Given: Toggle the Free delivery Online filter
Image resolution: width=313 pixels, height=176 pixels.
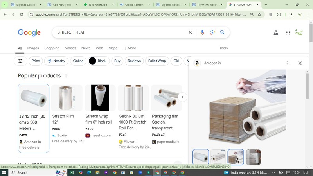Looking at the screenshot, I should [78, 61].
